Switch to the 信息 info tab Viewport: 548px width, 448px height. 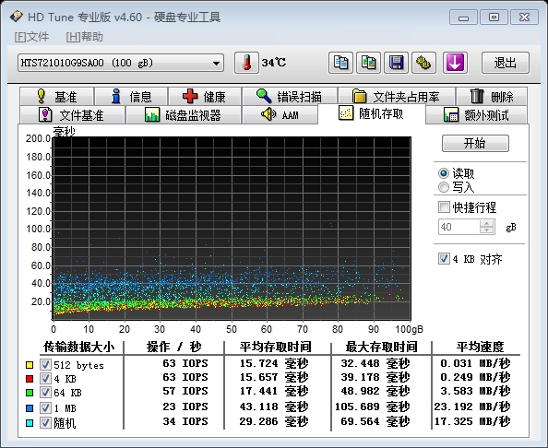pyautogui.click(x=131, y=97)
